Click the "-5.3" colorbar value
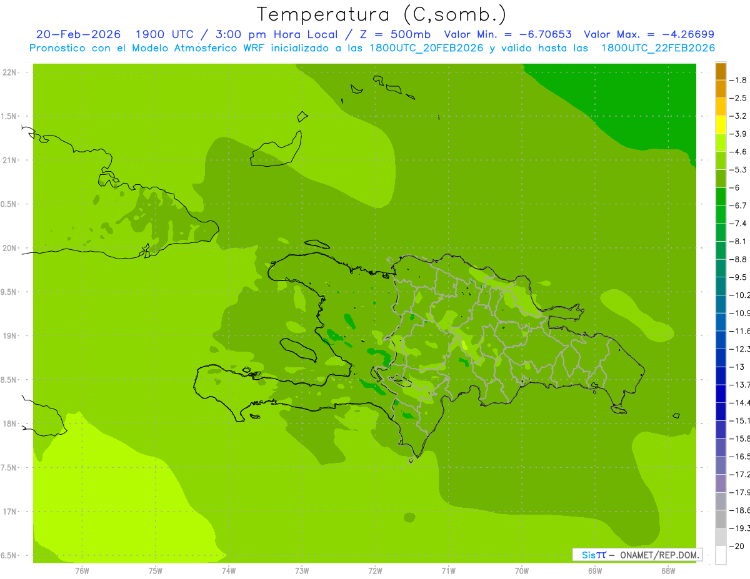The height and width of the screenshot is (579, 750). pyautogui.click(x=739, y=169)
